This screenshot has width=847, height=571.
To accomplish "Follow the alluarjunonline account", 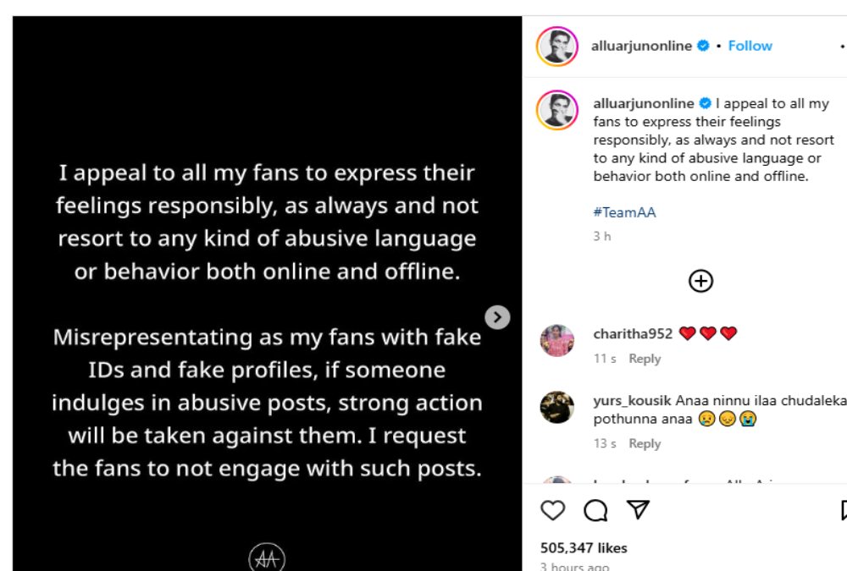I will tap(750, 46).
